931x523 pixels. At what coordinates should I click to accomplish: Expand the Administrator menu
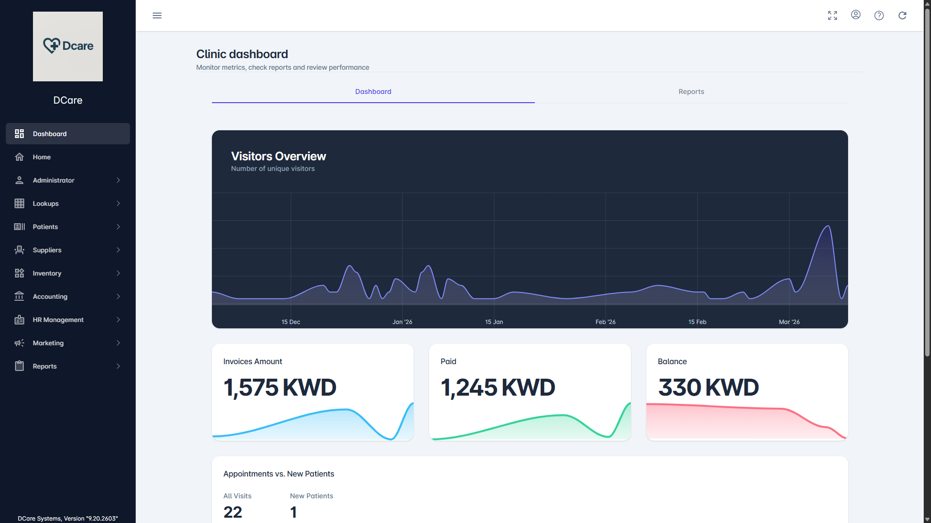point(118,180)
